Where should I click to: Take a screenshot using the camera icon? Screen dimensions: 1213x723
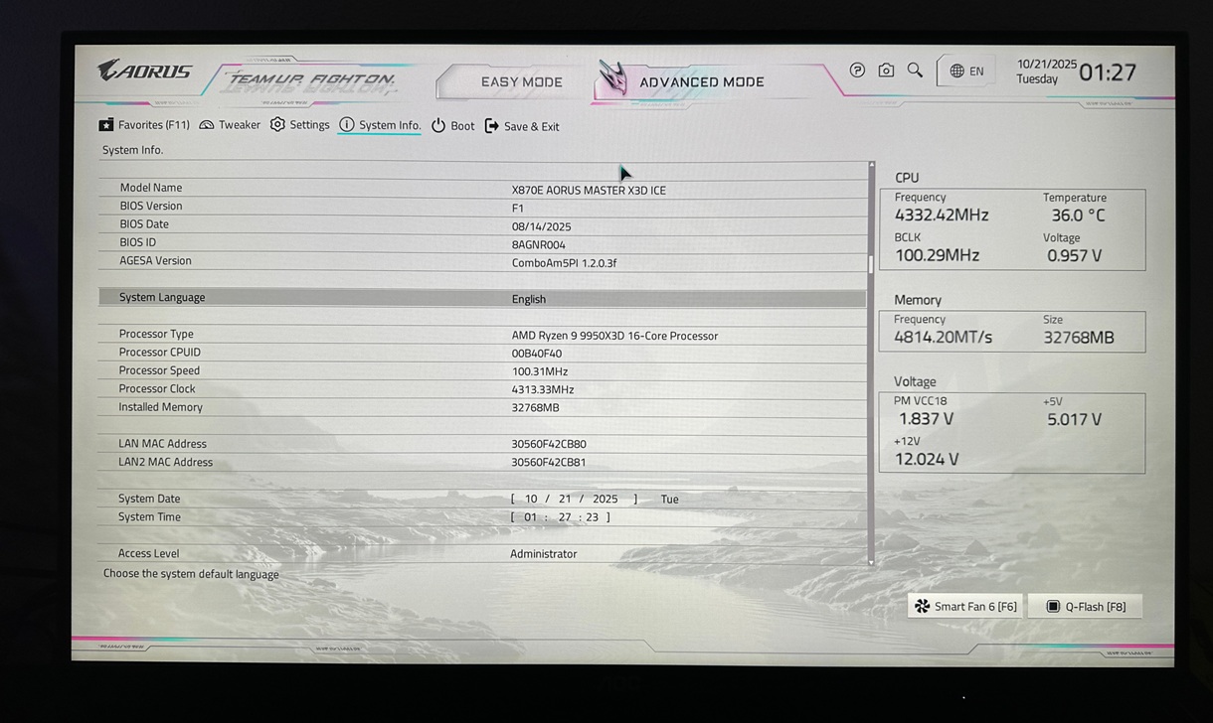coord(886,71)
